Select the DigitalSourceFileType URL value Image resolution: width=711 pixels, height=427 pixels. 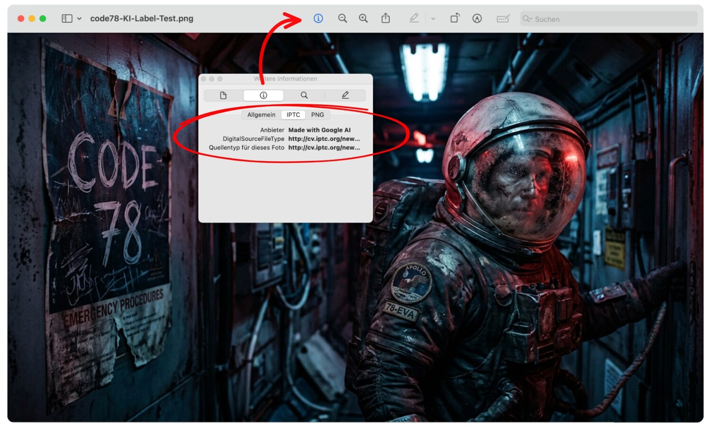click(324, 139)
